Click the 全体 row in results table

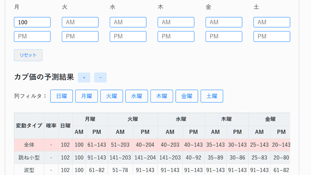(x=29, y=145)
